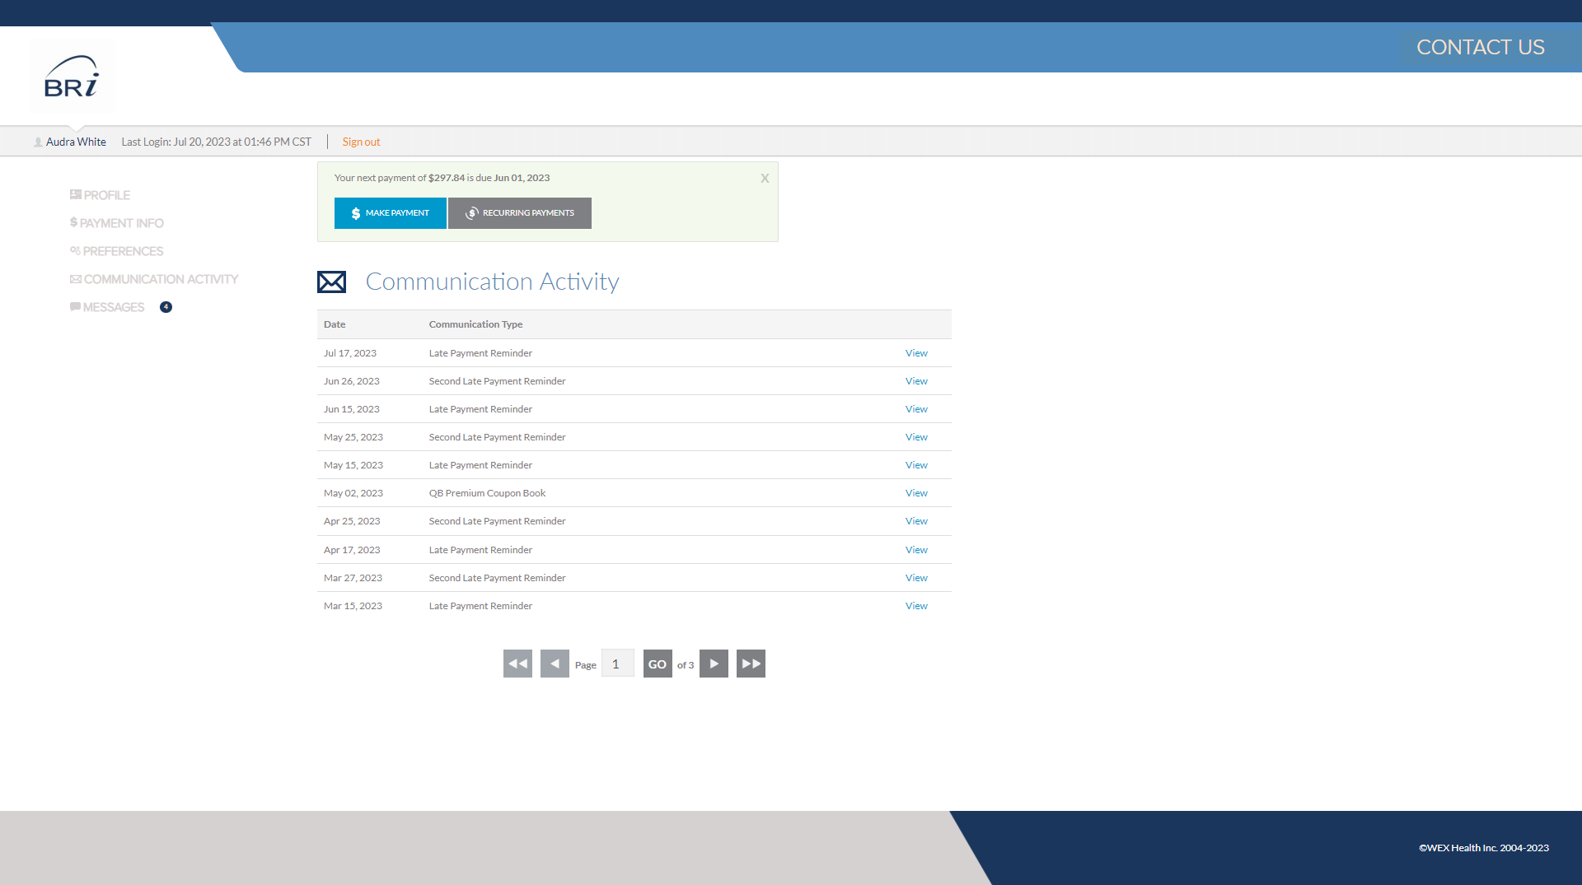Open the Contact Us menu
Screen dimensions: 1582x885
click(x=1480, y=47)
